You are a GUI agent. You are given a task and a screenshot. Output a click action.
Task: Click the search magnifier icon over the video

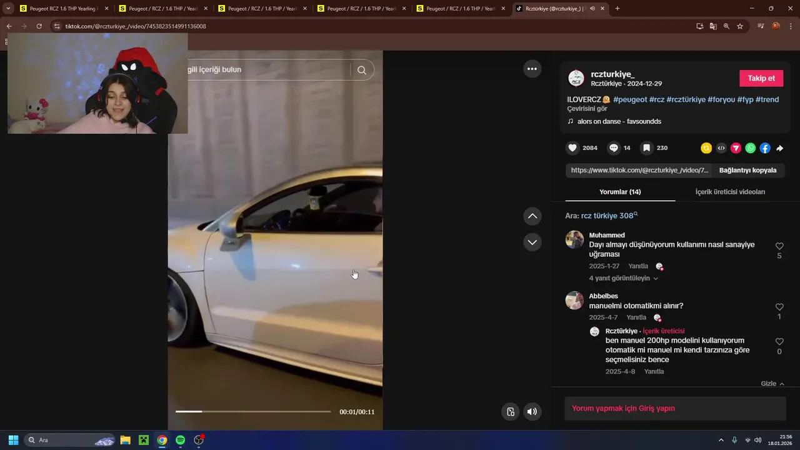pyautogui.click(x=362, y=70)
